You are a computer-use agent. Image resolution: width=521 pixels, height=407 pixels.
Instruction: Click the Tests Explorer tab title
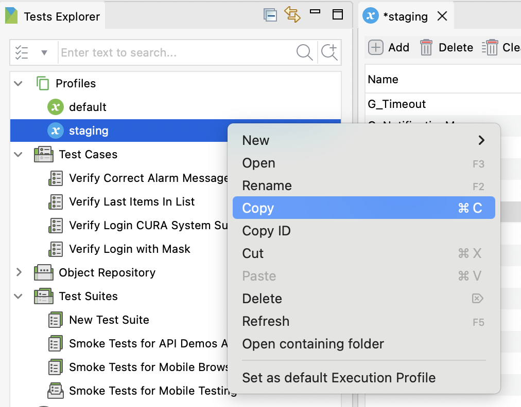[62, 16]
